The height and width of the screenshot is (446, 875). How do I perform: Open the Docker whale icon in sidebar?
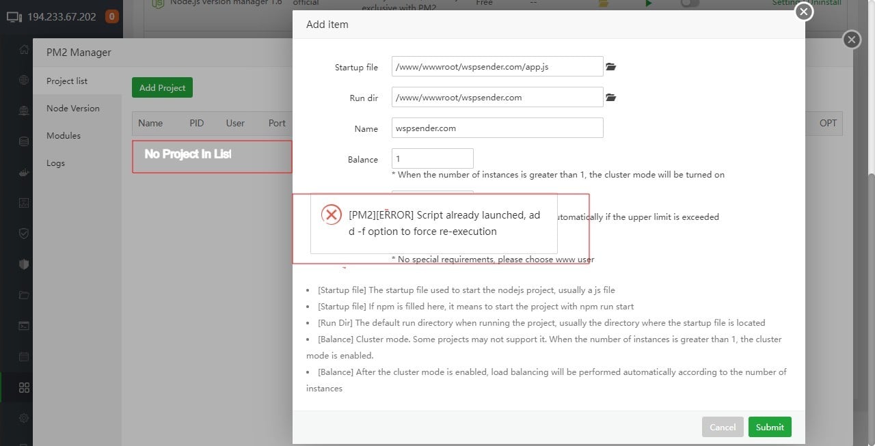point(24,172)
